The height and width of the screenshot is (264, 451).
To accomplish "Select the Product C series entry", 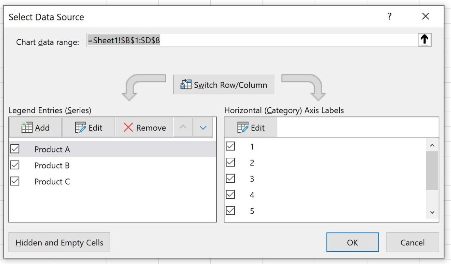I will coord(52,182).
